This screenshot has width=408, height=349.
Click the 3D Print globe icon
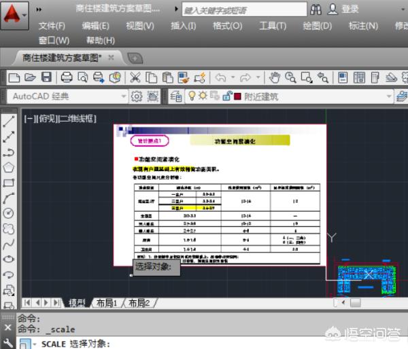(x=115, y=77)
